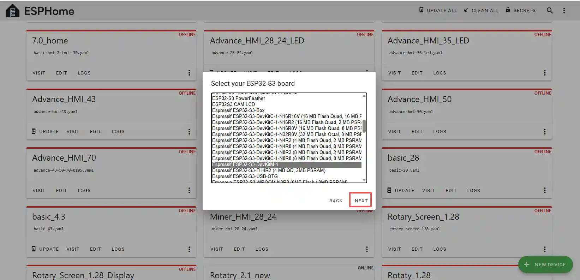Choose ESP32-S3 PowerFeather in the list
580x280 pixels.
click(239, 98)
